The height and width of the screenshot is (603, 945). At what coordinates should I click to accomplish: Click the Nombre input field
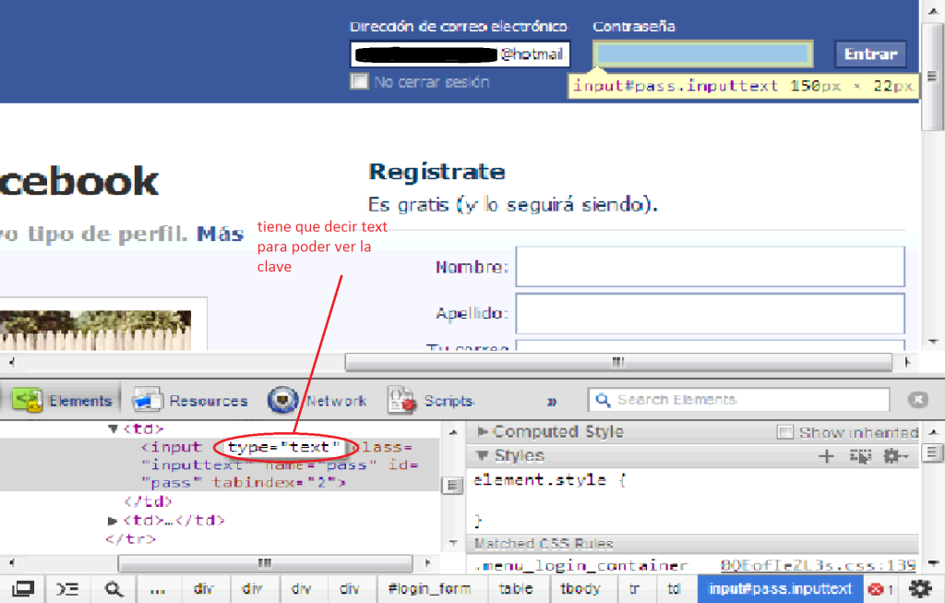(x=710, y=266)
